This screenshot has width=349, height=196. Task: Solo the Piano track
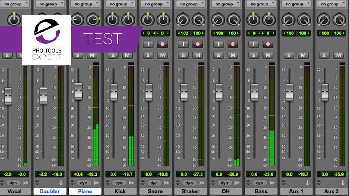click(x=78, y=55)
